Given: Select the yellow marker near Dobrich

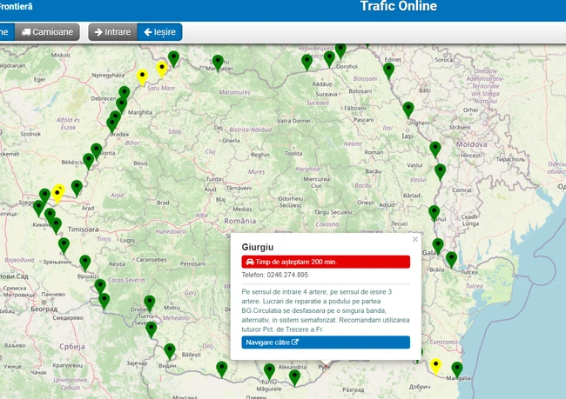Looking at the screenshot, I should pyautogui.click(x=435, y=365).
